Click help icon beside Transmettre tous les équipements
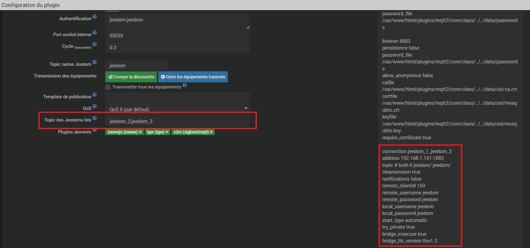Screen dimensions: 530x248 (185, 85)
